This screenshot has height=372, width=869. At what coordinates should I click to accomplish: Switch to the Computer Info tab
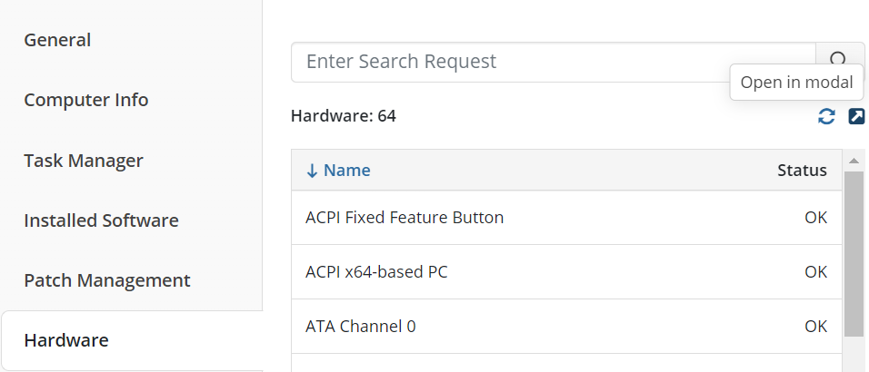(85, 100)
